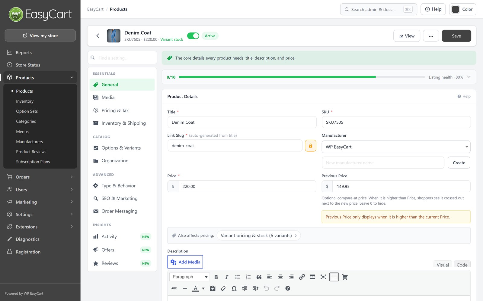This screenshot has width=483, height=301.
Task: Open the Manufacturer dropdown
Action: click(396, 147)
